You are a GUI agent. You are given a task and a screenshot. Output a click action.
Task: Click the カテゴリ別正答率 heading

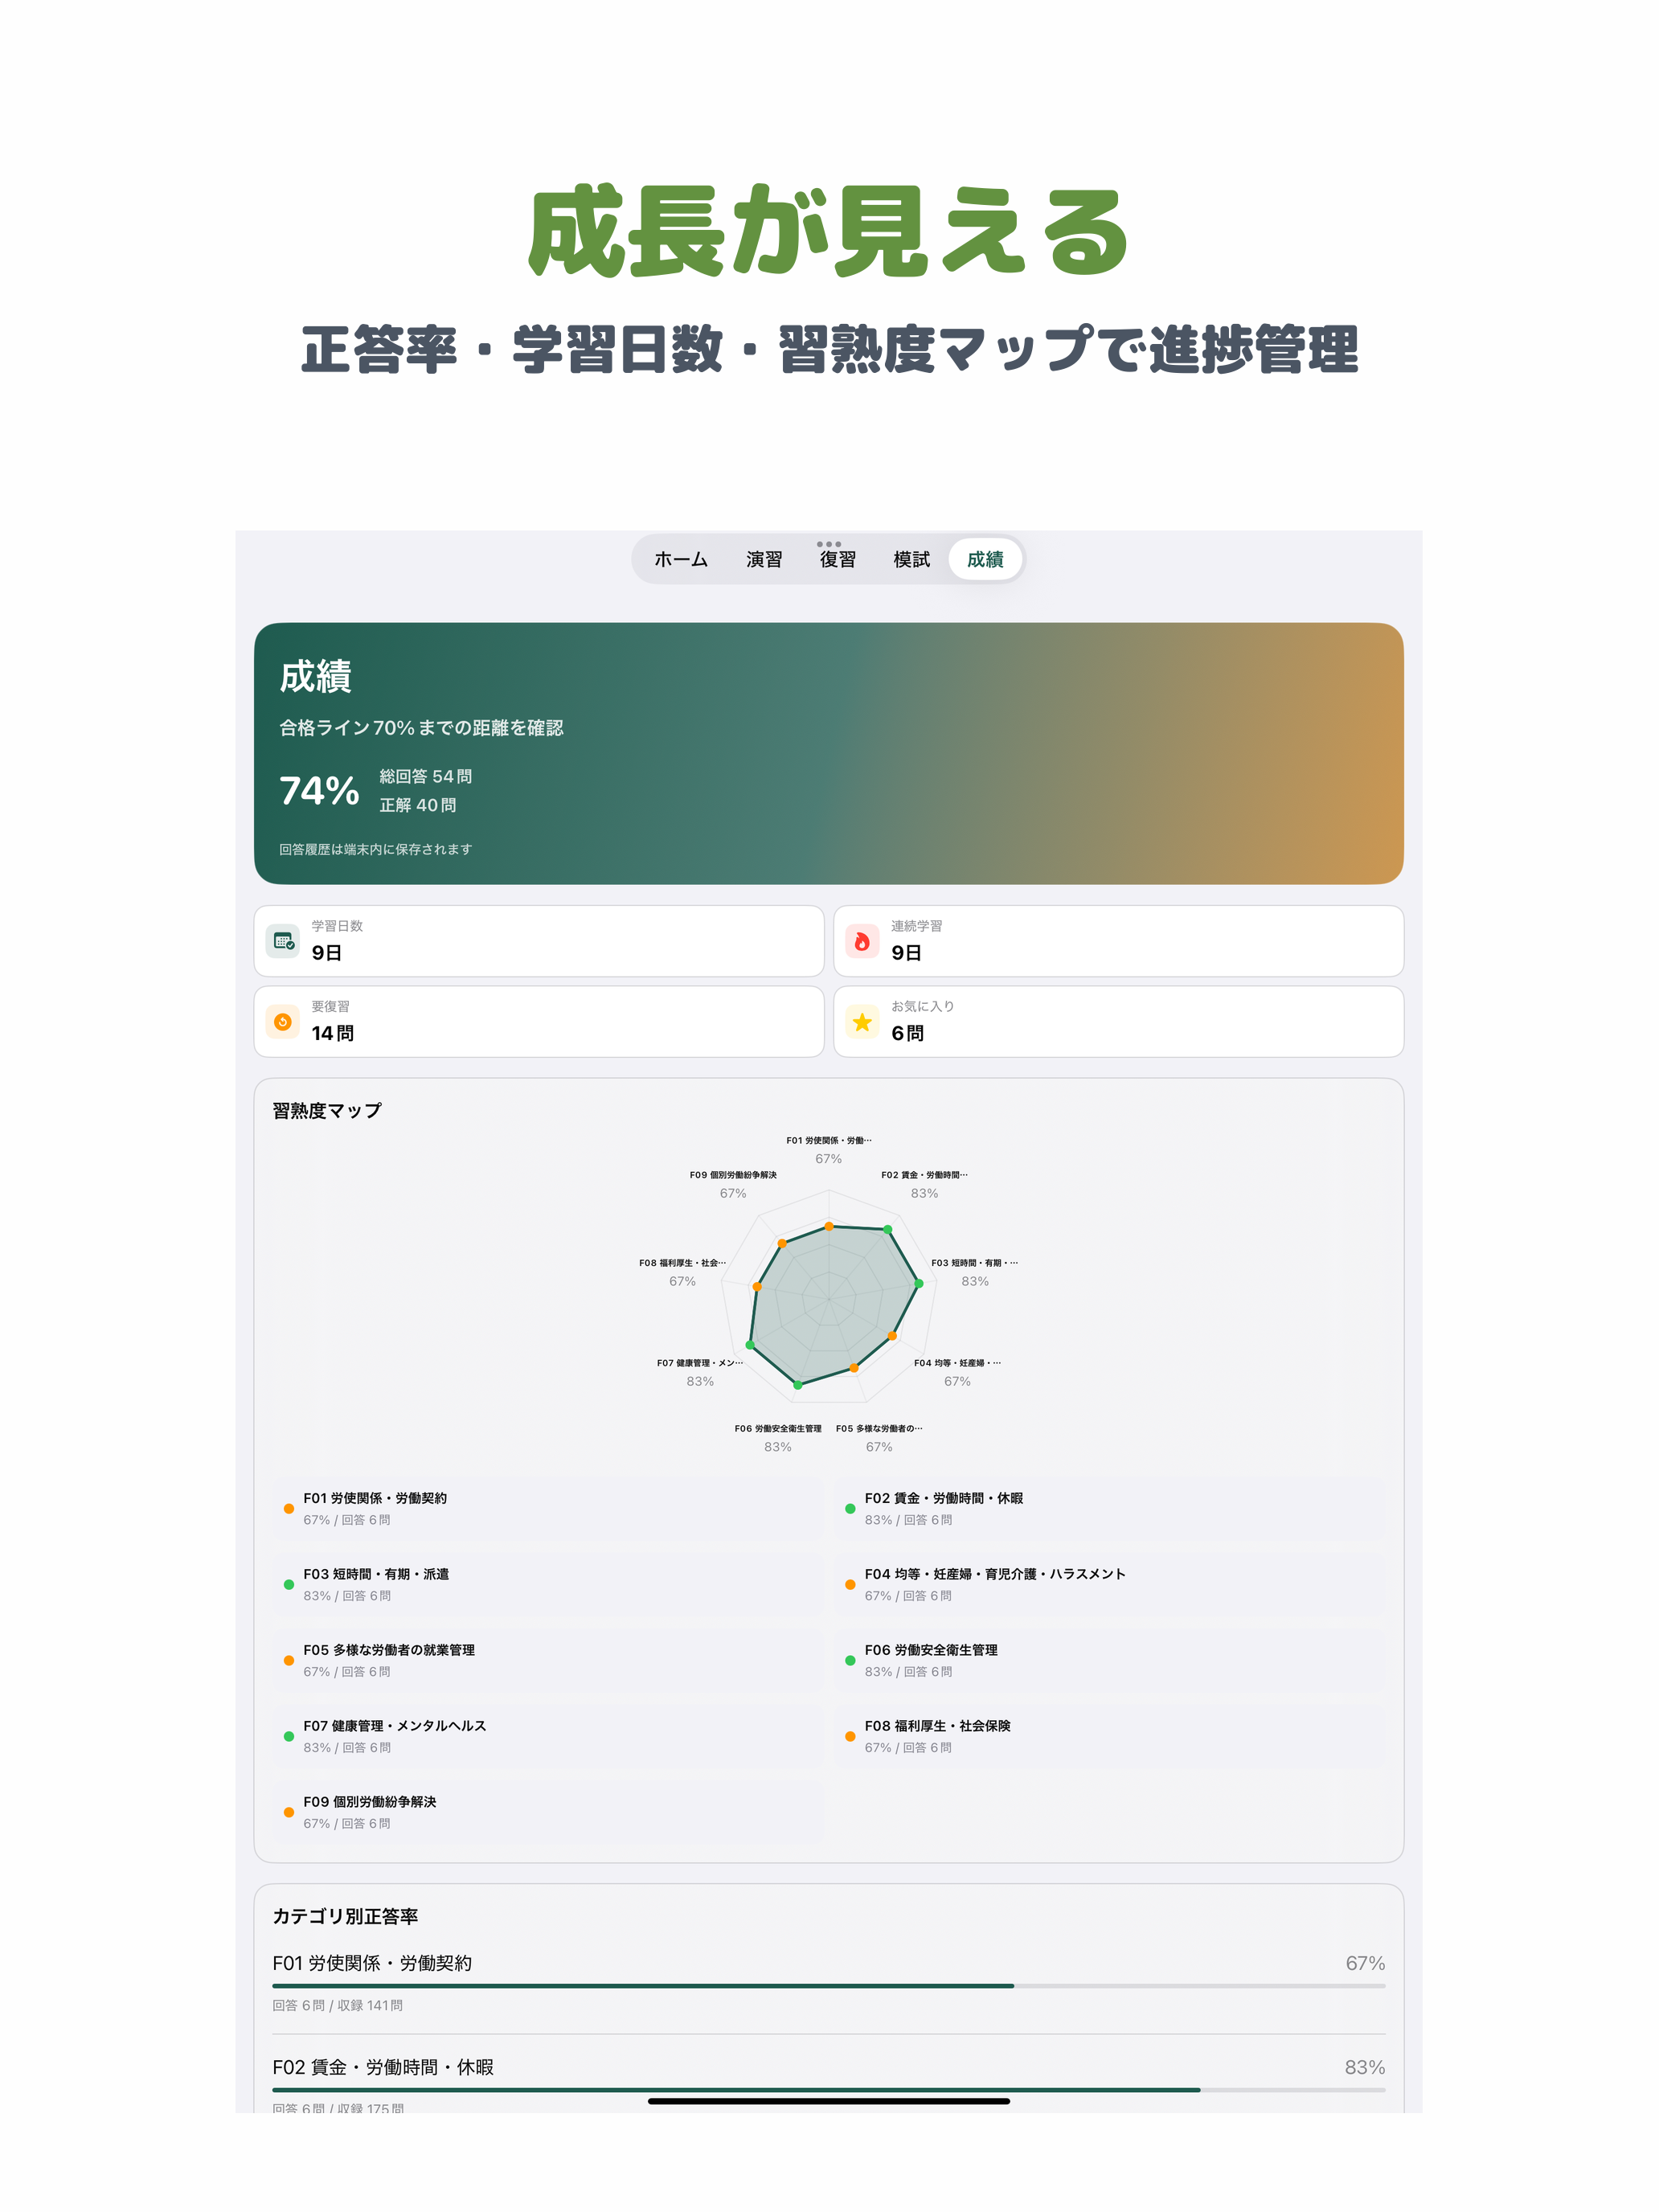(345, 1916)
